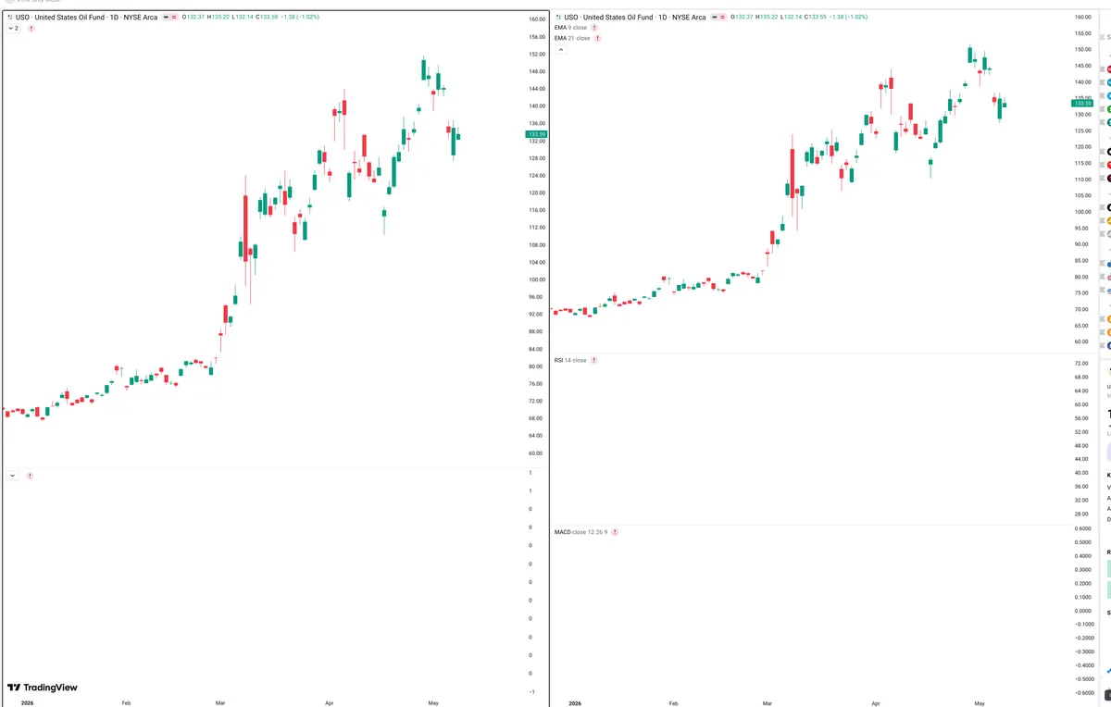1111x707 pixels.
Task: Click the 100.00 level on left price axis
Action: click(536, 279)
